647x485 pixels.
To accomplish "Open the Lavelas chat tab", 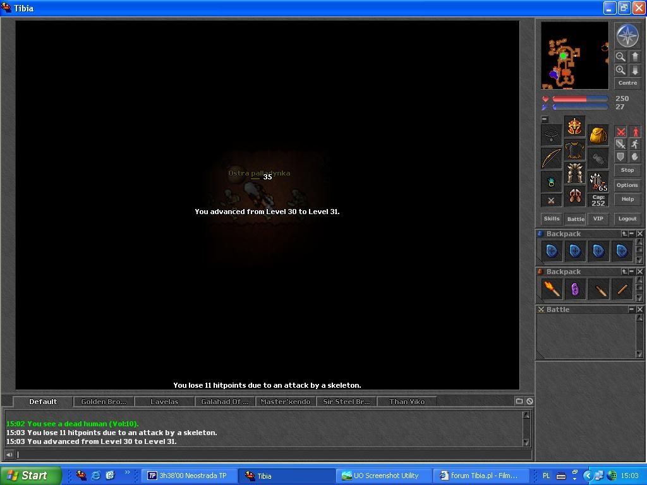I will tap(164, 402).
